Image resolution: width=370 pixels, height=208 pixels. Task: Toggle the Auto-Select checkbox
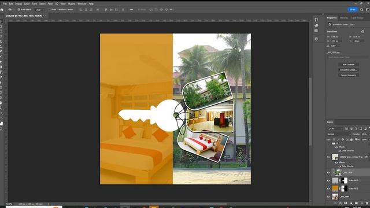click(19, 10)
